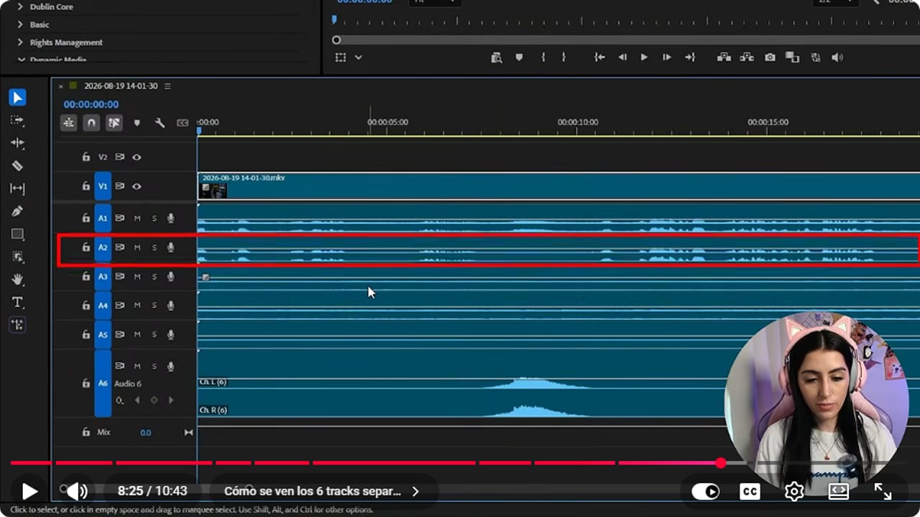The height and width of the screenshot is (517, 920).
Task: Select the Pen tool
Action: pyautogui.click(x=17, y=211)
